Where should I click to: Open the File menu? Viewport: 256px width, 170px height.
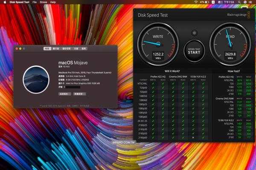pos(35,2)
